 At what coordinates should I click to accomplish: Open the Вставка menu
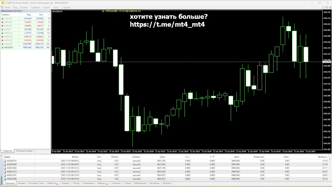click(24, 8)
